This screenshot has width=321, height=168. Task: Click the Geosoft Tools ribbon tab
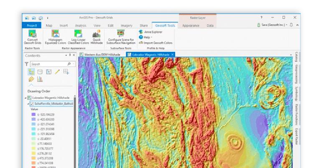(165, 25)
